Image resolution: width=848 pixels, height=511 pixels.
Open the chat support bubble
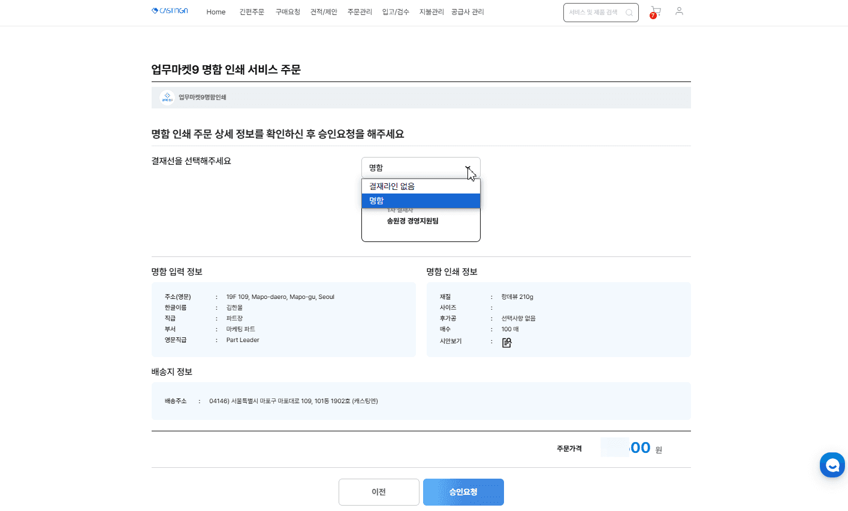tap(832, 465)
